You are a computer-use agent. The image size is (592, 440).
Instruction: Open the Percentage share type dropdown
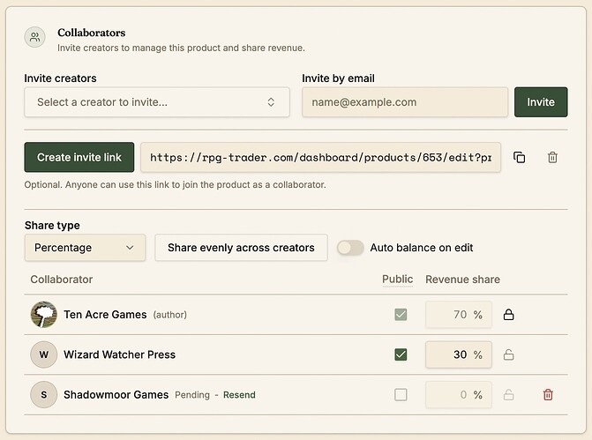point(85,248)
